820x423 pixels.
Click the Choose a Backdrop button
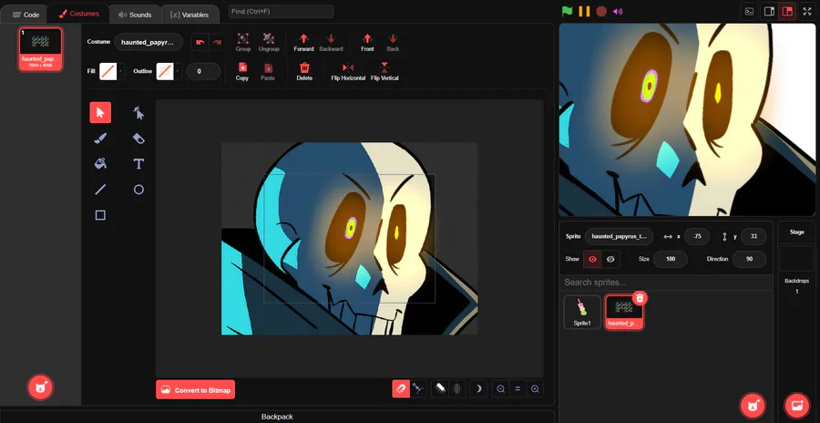[797, 405]
